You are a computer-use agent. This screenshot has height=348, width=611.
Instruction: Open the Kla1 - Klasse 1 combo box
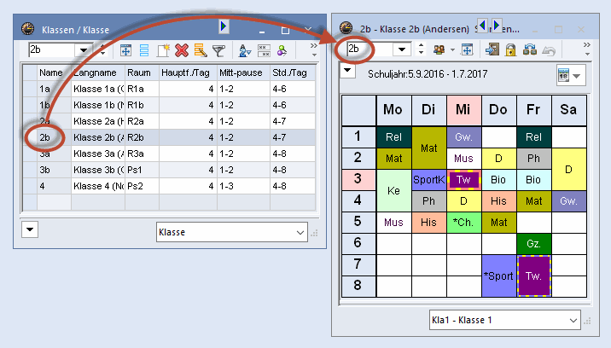[505, 320]
